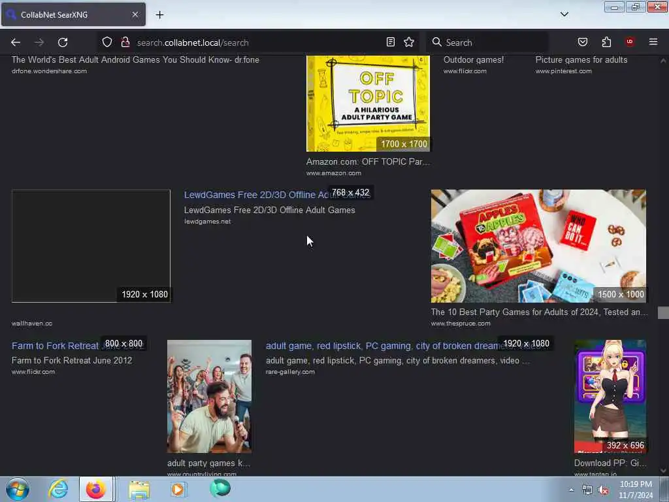Open the uBlock Origin extension icon

(x=630, y=42)
